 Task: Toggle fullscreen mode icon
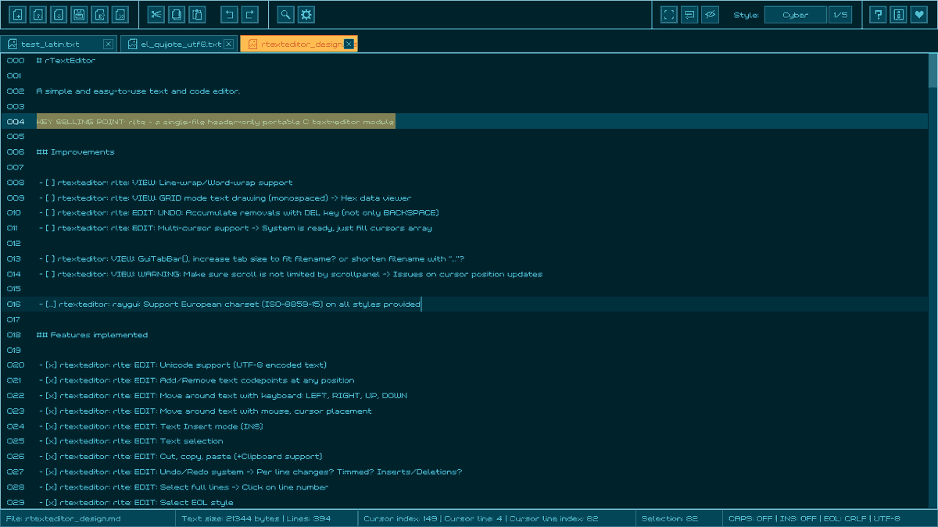[669, 14]
